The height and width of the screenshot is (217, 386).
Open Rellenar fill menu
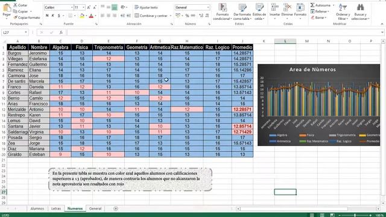click(320, 11)
